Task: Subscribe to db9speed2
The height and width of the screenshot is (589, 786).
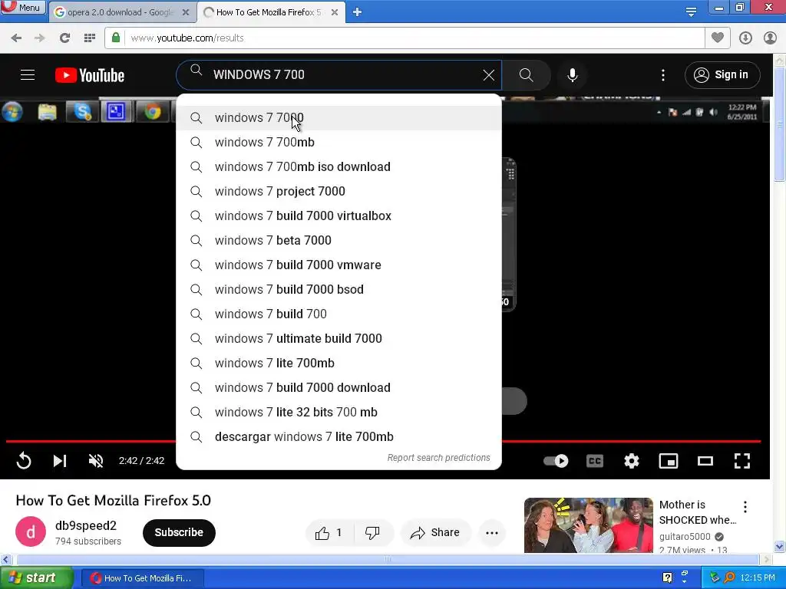Action: 179,532
